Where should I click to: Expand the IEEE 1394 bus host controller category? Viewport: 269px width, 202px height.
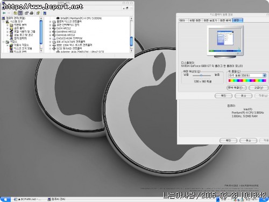50,45
